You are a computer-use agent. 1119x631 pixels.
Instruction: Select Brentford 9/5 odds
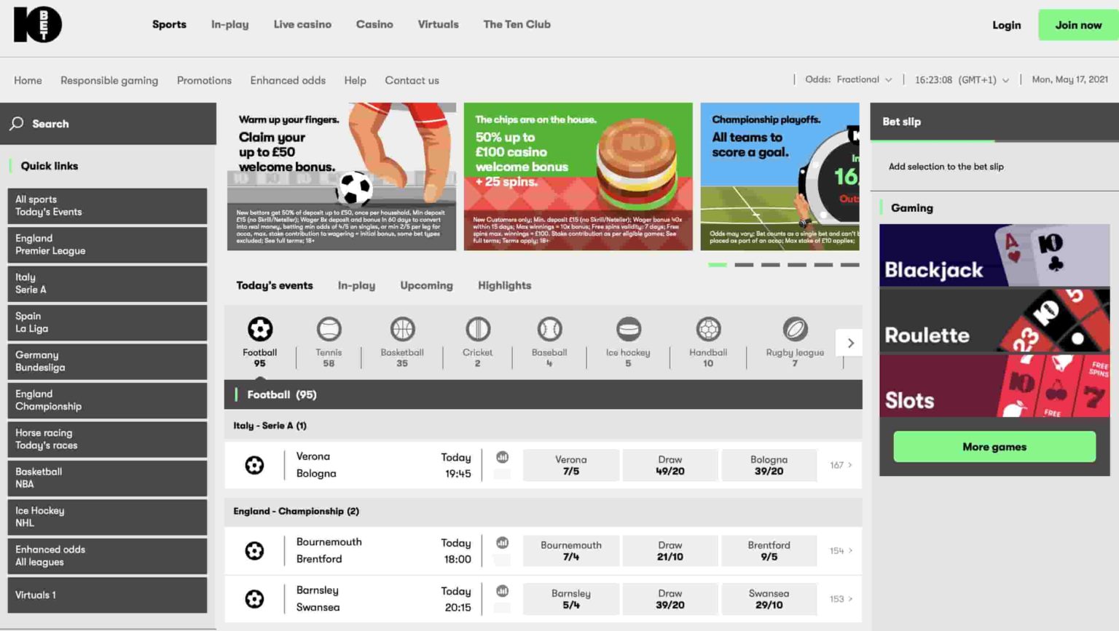(x=769, y=551)
